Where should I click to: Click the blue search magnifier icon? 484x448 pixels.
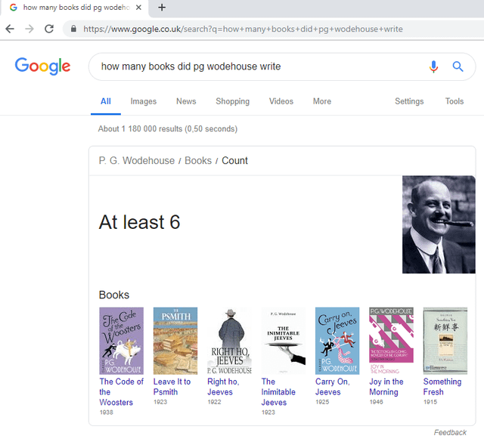pos(458,66)
